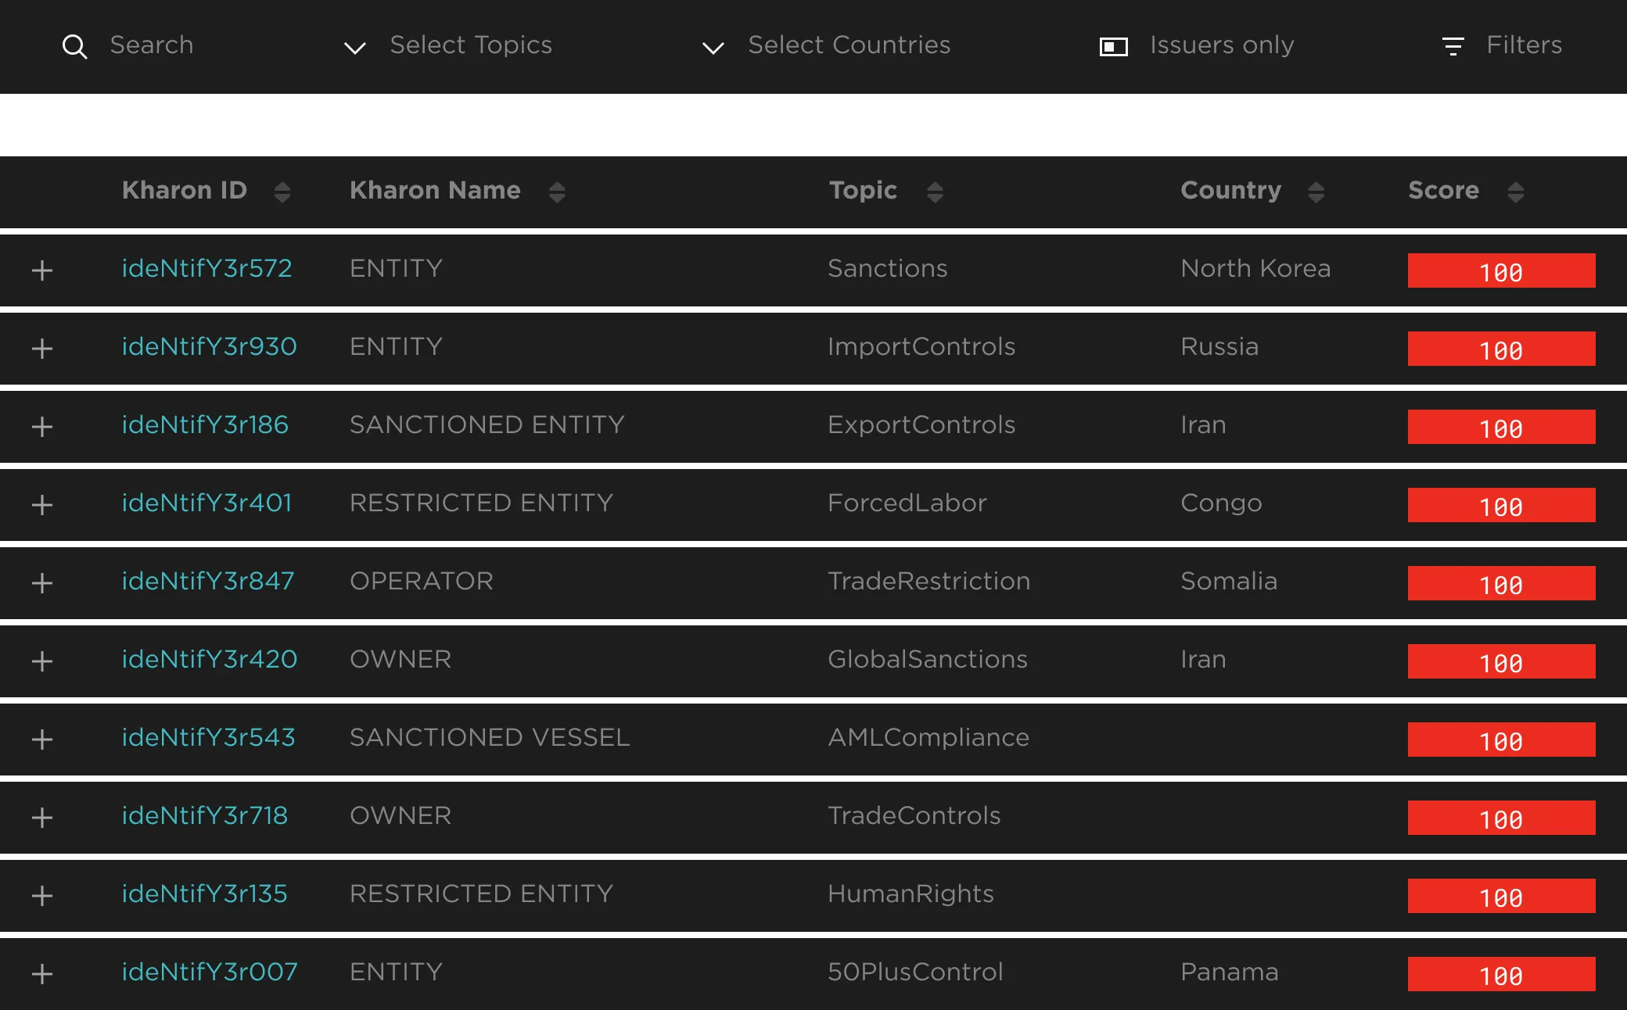The width and height of the screenshot is (1627, 1010).
Task: Expand row ideNtifY3r572 with plus icon
Action: pos(42,270)
